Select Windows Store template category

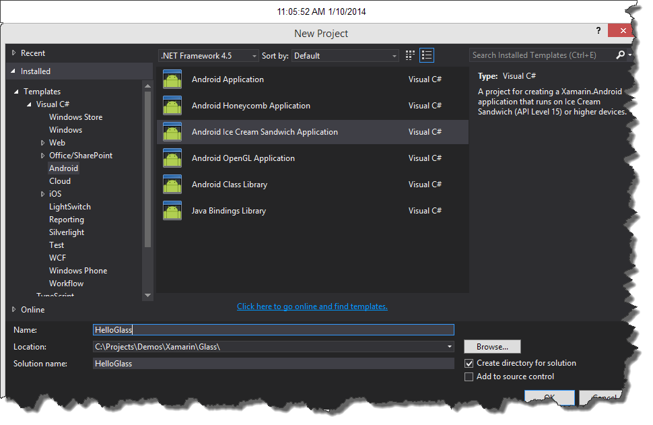tap(76, 117)
